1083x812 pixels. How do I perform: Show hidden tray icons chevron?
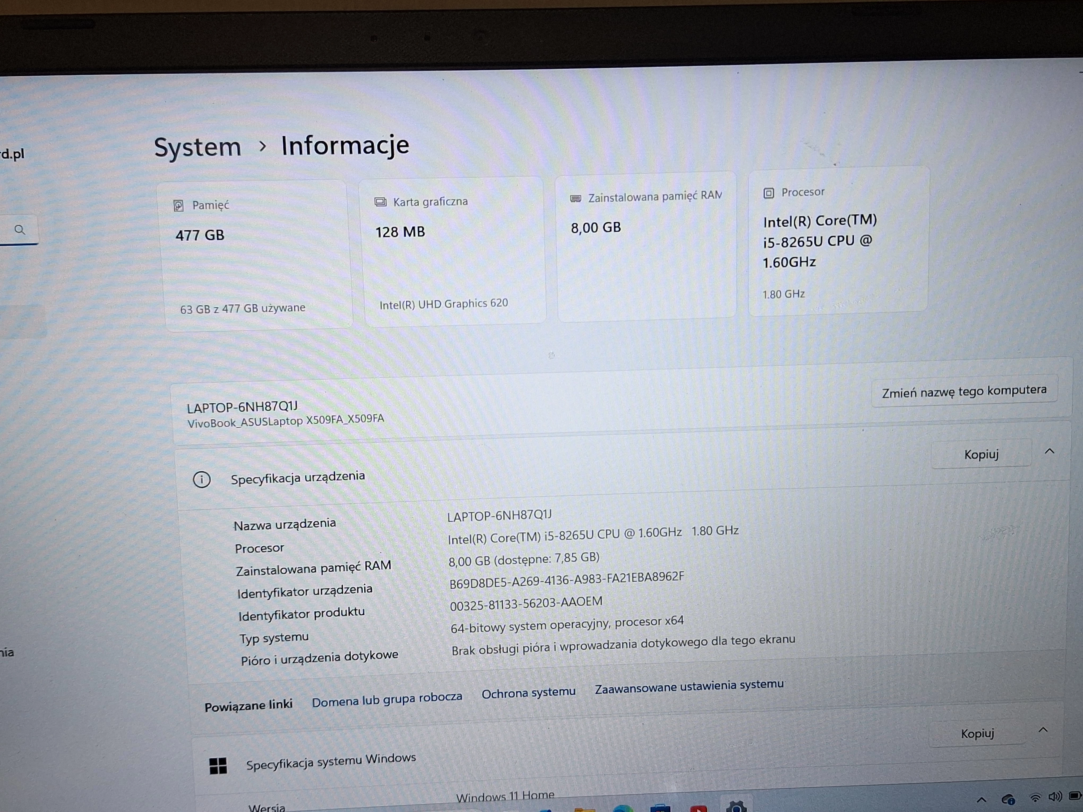(x=981, y=800)
